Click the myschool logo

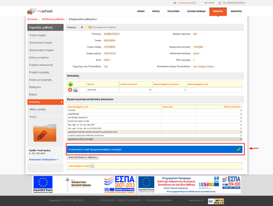(40, 11)
